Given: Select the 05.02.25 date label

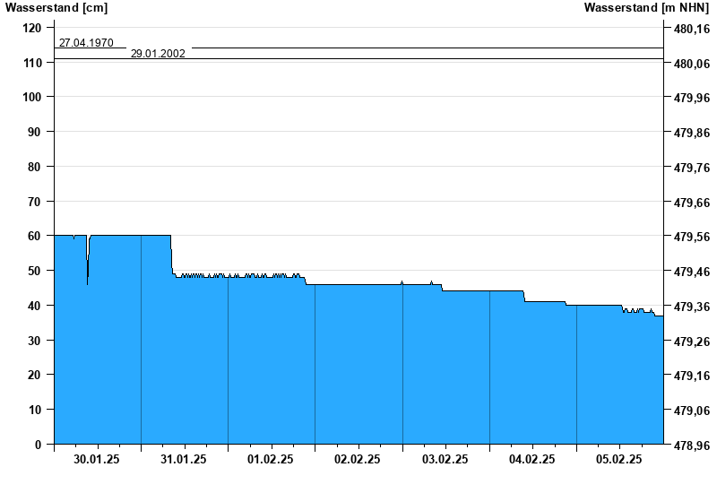Looking at the screenshot, I should [619, 460].
